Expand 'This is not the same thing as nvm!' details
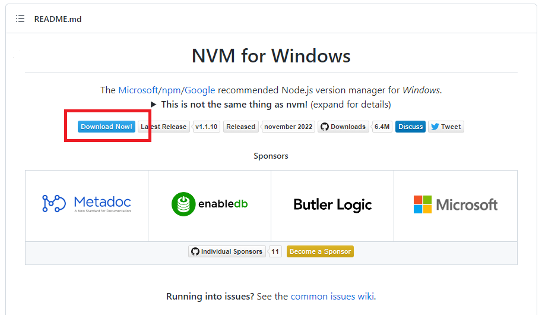Viewport: 542px width, 315px height. click(271, 105)
